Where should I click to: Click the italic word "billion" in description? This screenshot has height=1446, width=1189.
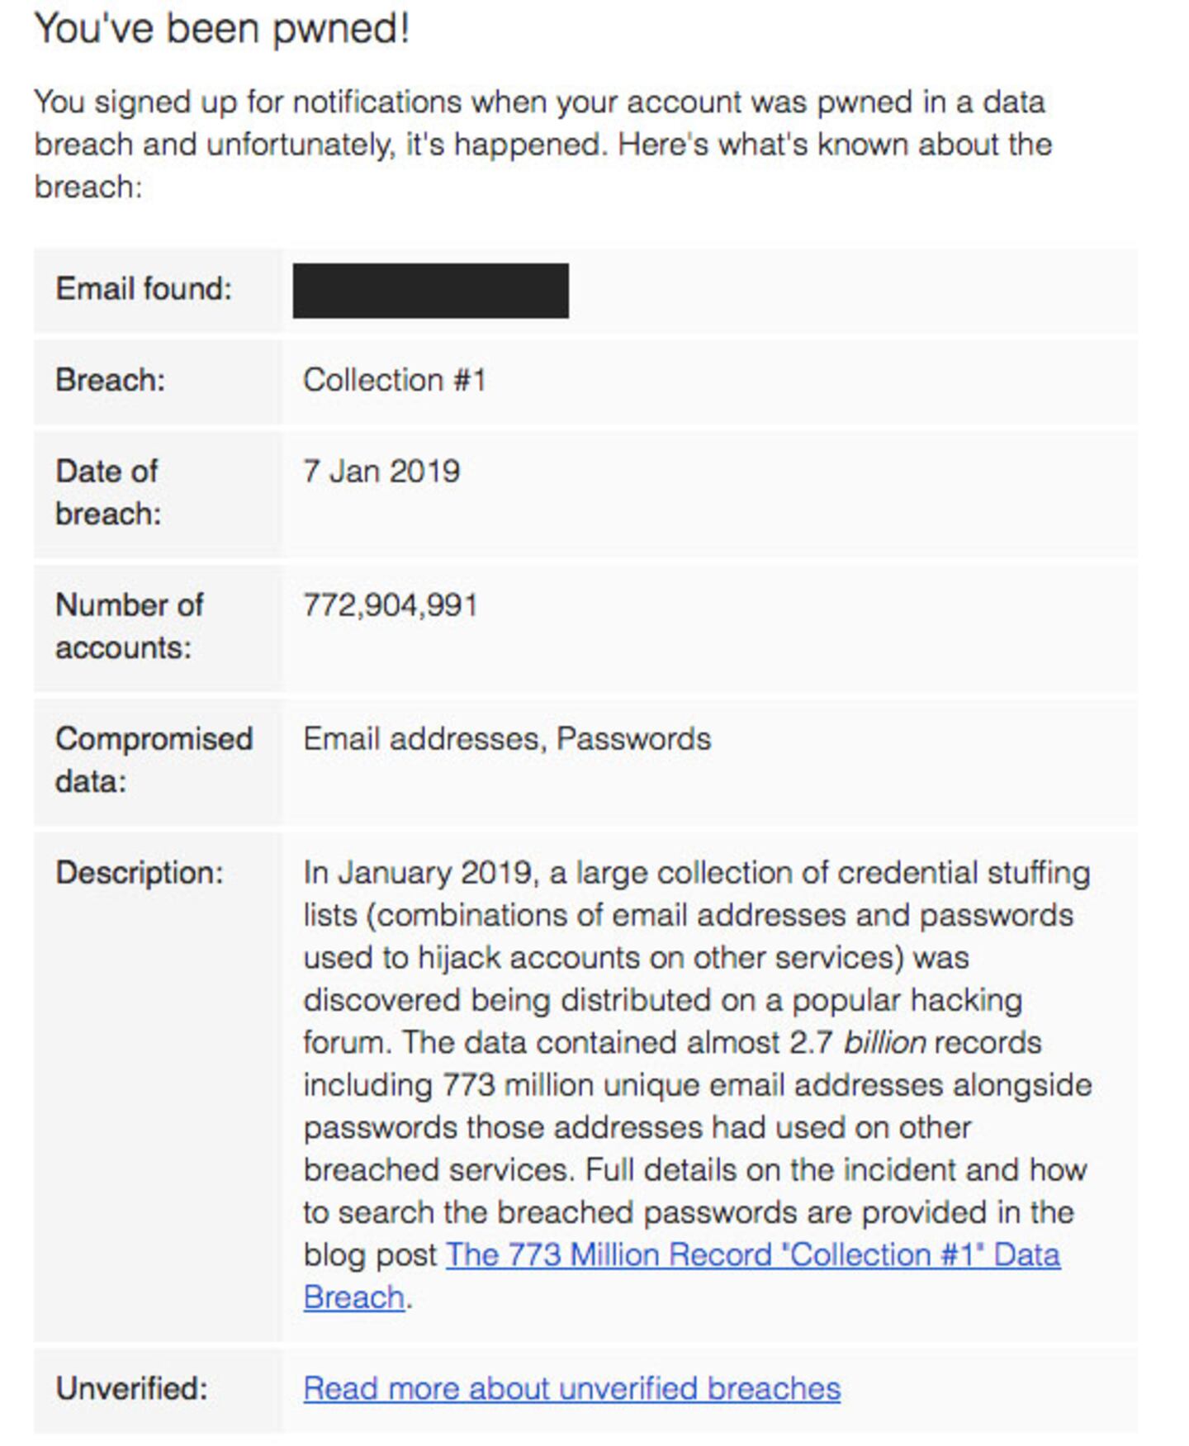(884, 1043)
